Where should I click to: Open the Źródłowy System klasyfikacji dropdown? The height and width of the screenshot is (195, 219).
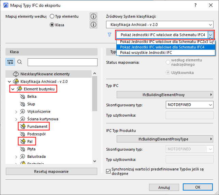(160, 25)
